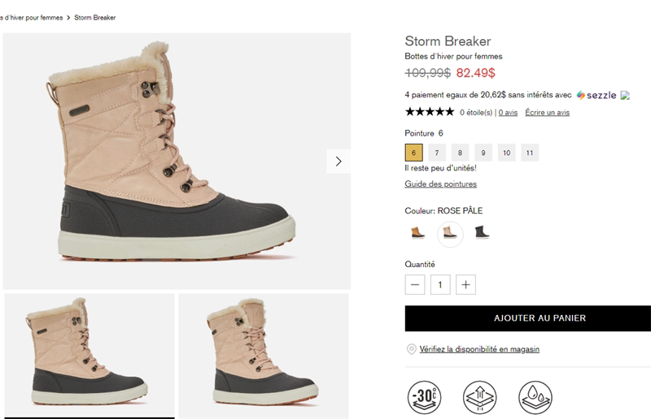
Task: Click the quantity input field
Action: (x=440, y=284)
